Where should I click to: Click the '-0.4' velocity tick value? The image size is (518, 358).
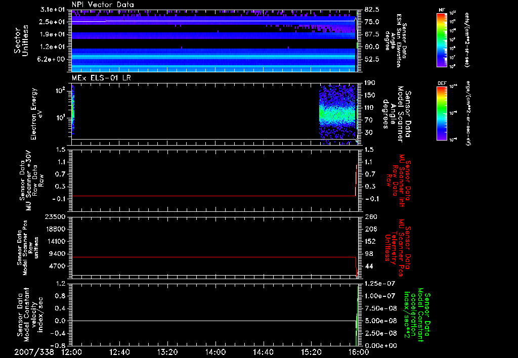pyautogui.click(x=57, y=333)
